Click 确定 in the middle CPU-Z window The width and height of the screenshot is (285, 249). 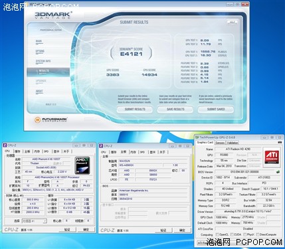[182, 230]
